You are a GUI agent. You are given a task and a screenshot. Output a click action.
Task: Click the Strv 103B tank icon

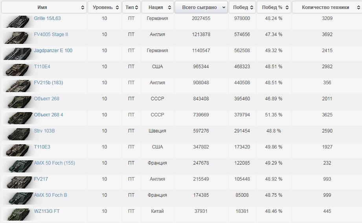(17, 134)
